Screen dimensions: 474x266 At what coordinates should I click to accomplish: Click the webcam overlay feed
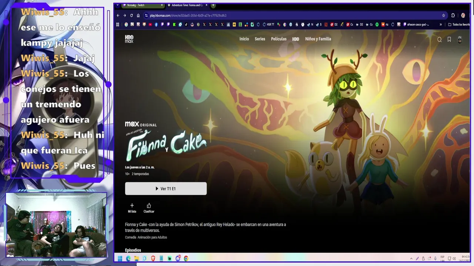pos(56,225)
